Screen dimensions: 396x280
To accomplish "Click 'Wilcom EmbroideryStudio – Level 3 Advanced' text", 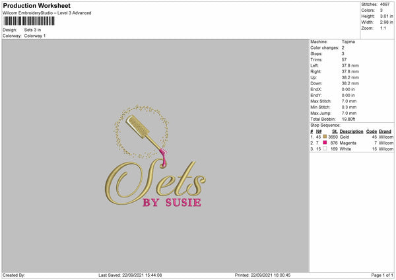I will tap(47, 13).
